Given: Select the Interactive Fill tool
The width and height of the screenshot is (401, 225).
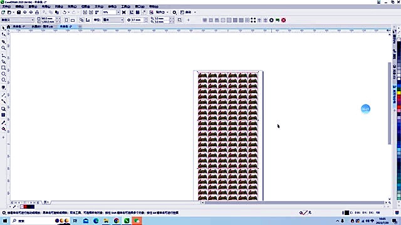Looking at the screenshot, I should coord(3,129).
